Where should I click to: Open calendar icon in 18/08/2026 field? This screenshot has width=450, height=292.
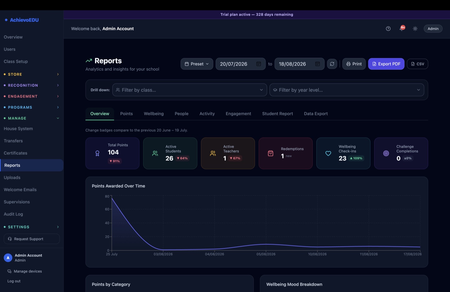(317, 64)
